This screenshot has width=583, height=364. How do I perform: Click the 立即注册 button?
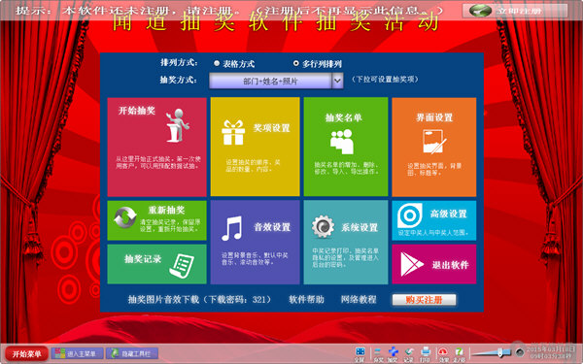tap(515, 11)
